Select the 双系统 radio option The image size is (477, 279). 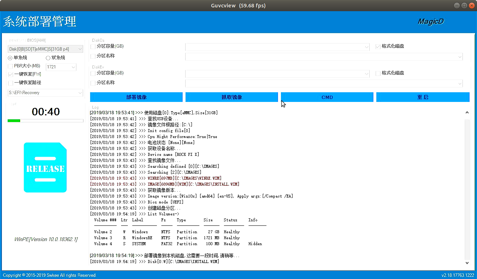(48, 58)
